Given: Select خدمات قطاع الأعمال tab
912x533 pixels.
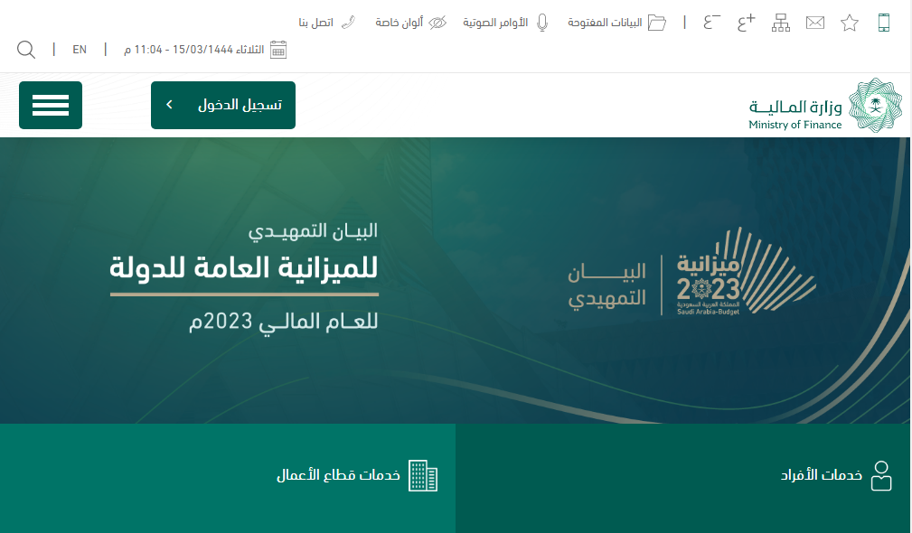Looking at the screenshot, I should pos(228,478).
